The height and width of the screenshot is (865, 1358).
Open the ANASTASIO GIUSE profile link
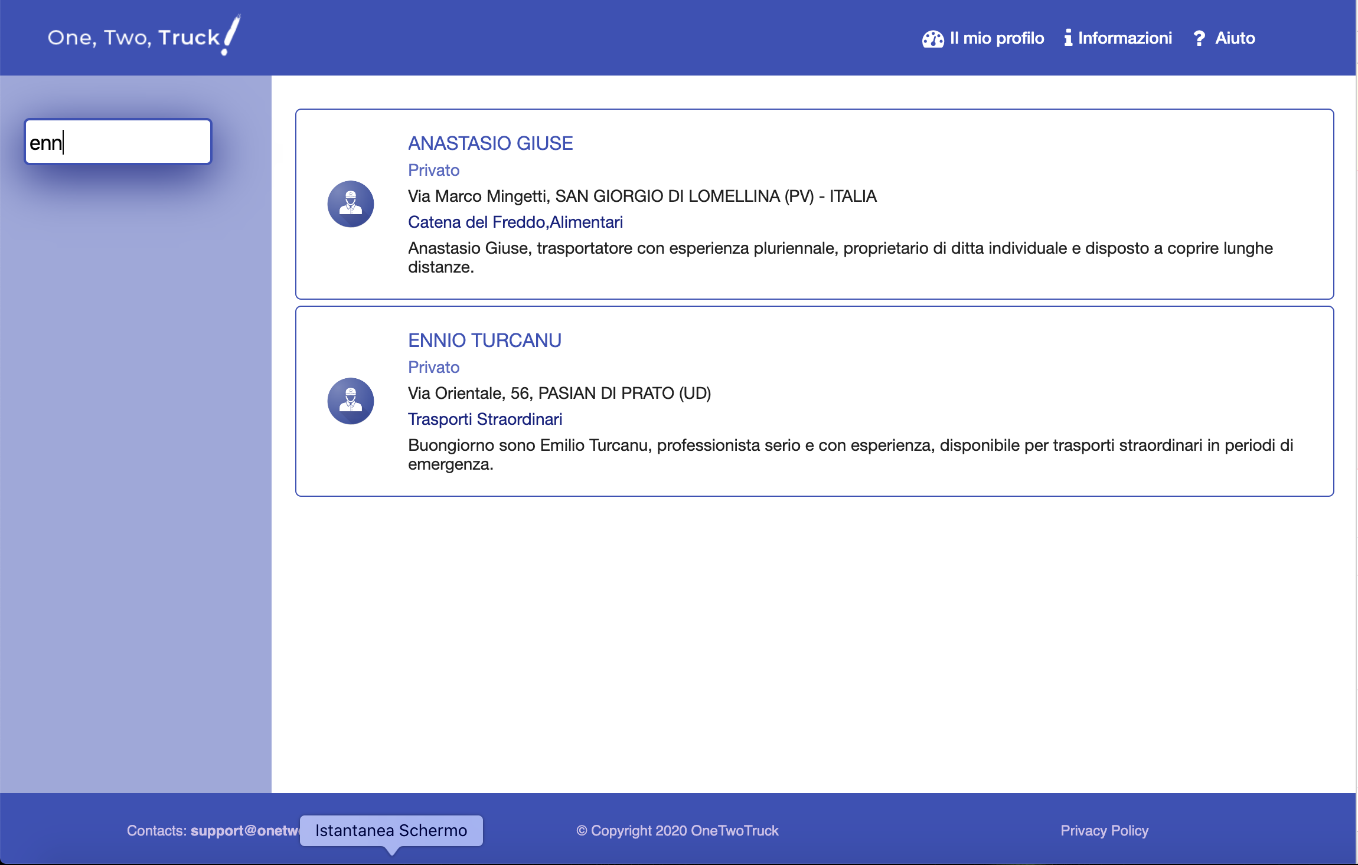[x=490, y=143]
